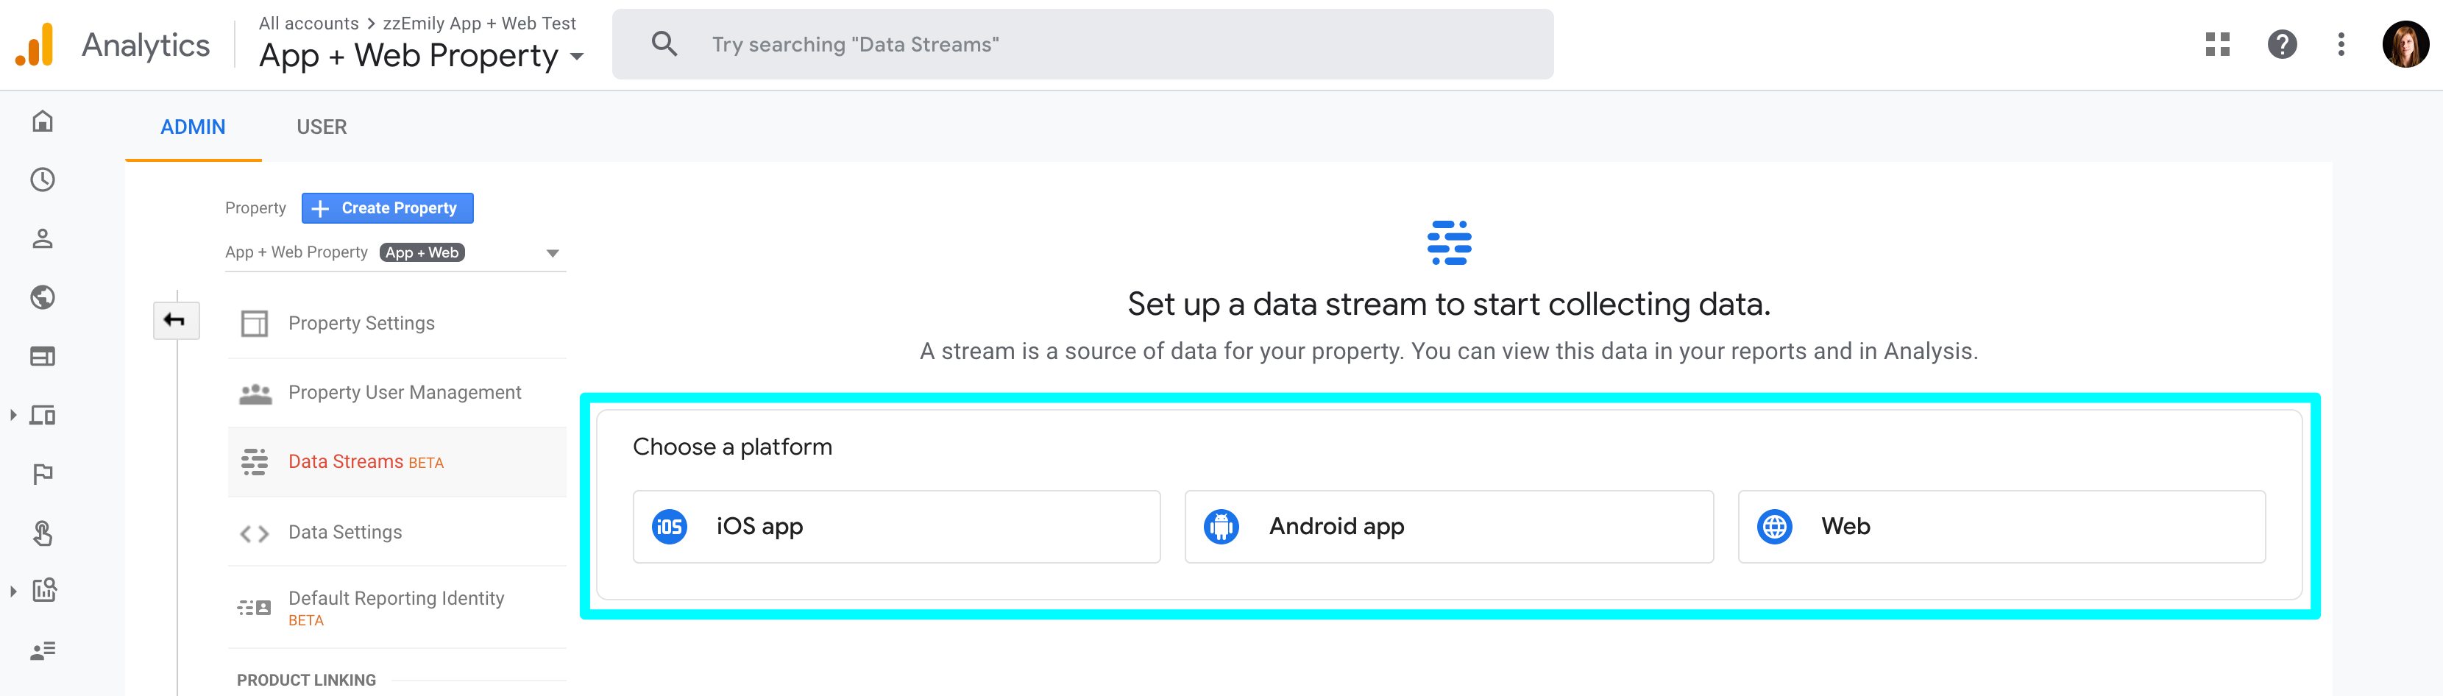Switch to the USER tab
2443x696 pixels.
coord(322,127)
